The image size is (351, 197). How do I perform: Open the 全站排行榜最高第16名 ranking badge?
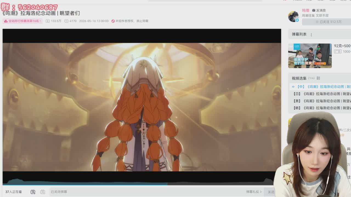pyautogui.click(x=23, y=21)
